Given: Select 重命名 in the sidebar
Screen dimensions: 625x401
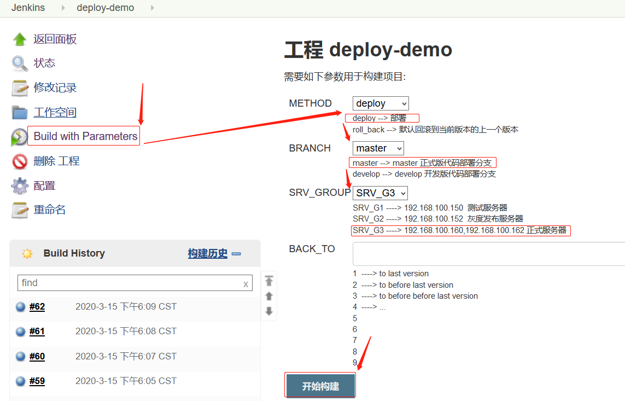Looking at the screenshot, I should (49, 210).
